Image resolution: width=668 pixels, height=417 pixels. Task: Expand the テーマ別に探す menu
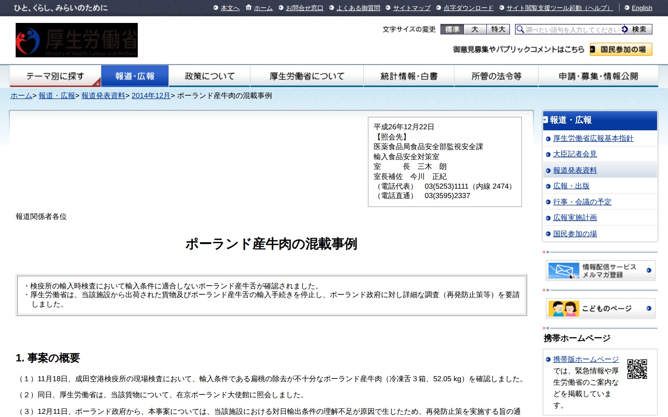click(x=55, y=75)
